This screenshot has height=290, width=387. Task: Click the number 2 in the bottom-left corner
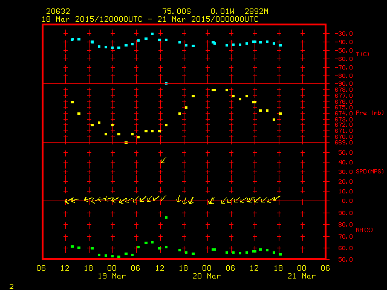tap(11, 285)
